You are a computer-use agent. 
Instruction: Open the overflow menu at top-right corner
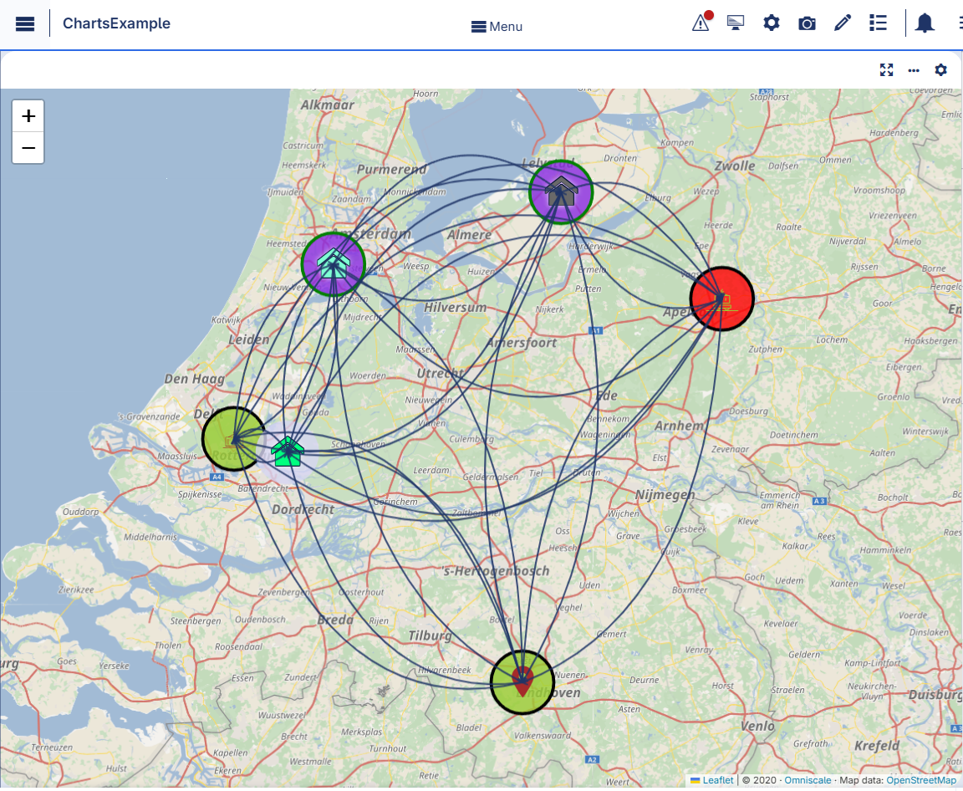point(960,23)
